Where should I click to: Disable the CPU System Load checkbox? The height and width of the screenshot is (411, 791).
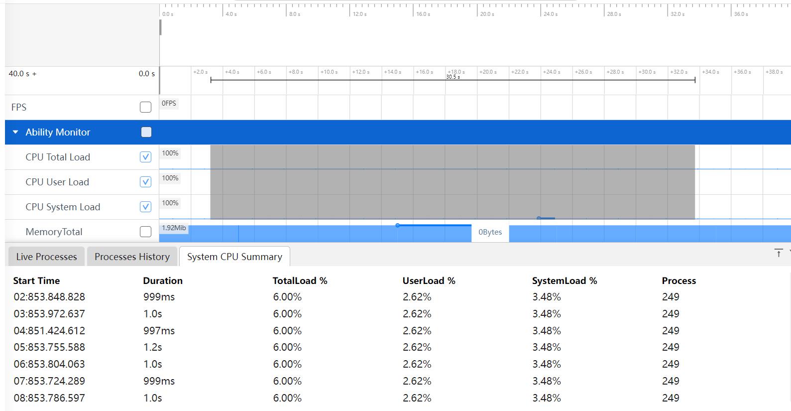point(145,207)
